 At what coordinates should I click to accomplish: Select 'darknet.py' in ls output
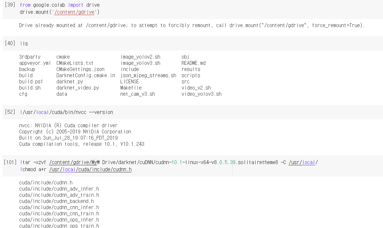(x=70, y=82)
